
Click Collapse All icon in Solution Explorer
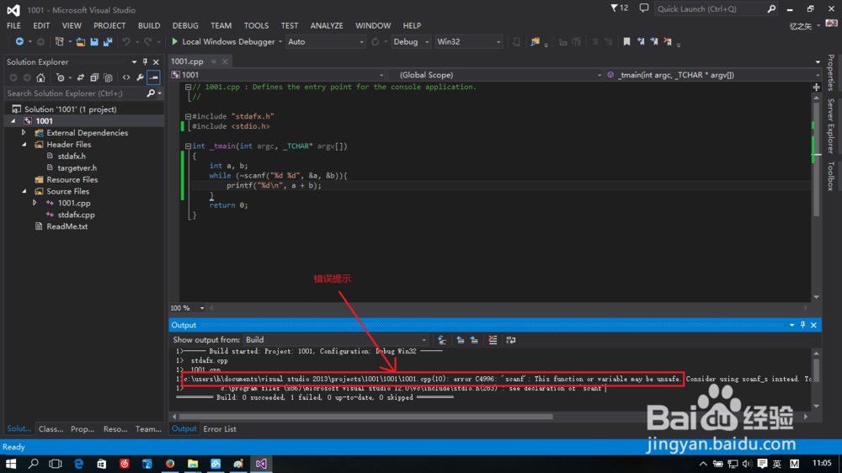(x=94, y=77)
